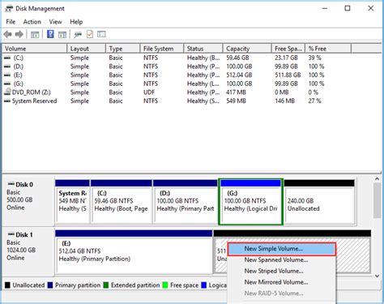
Task: Open the View menu
Action: [x=55, y=22]
